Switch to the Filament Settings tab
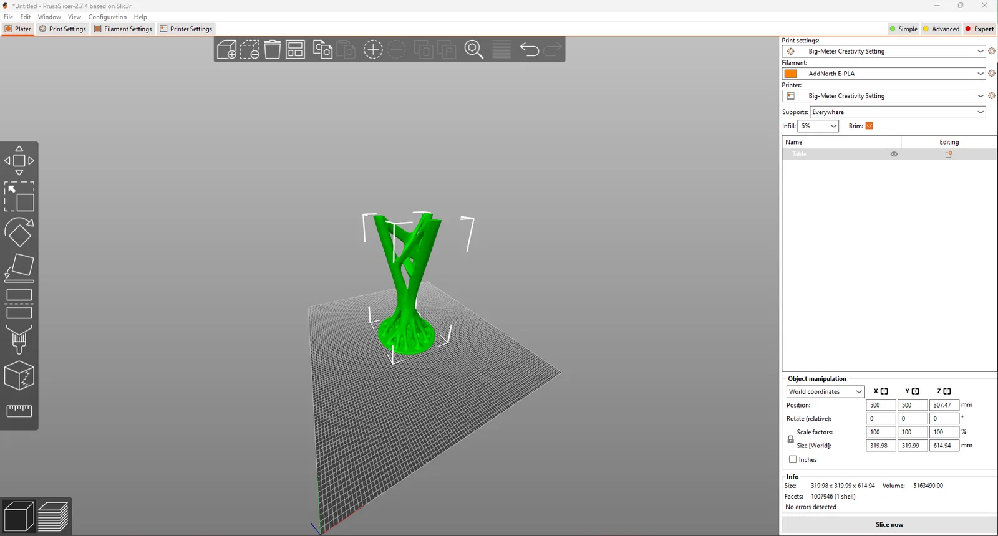998x536 pixels. [123, 29]
